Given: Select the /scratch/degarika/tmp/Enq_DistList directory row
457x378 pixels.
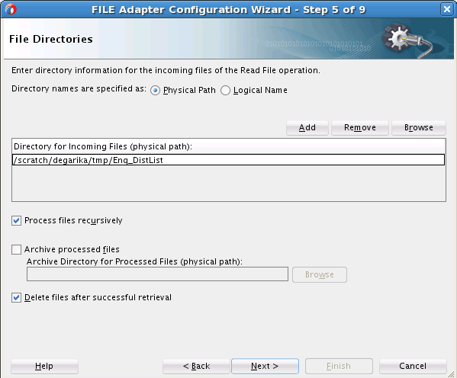Looking at the screenshot, I should point(229,160).
